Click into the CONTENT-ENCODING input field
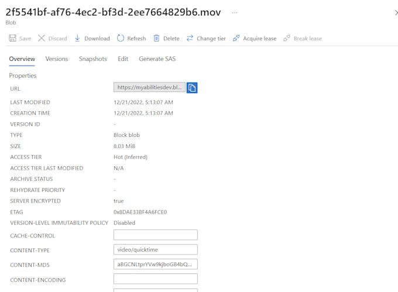The height and width of the screenshot is (292, 398). [156, 279]
